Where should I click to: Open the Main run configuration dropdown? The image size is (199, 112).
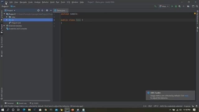[164, 6]
